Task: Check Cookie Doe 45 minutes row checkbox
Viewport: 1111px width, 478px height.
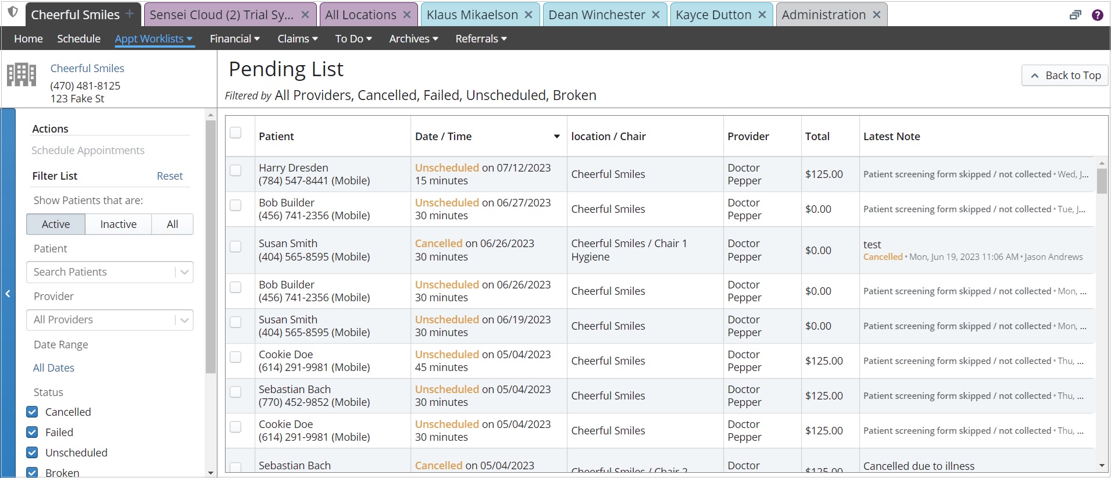Action: click(235, 357)
